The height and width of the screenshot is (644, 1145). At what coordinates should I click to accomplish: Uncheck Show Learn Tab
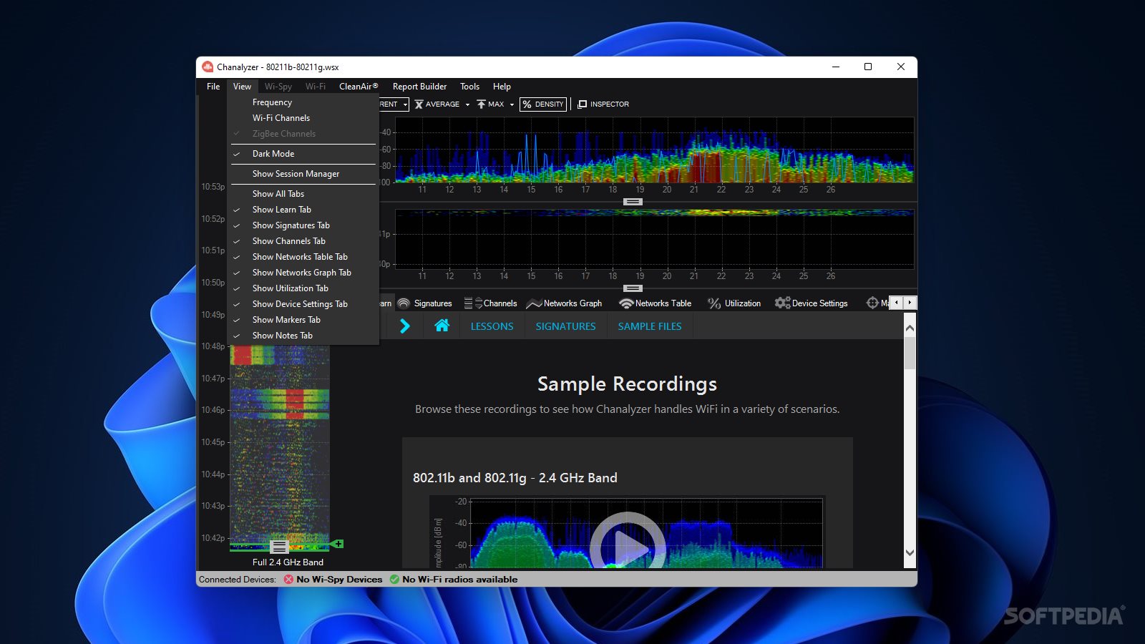303,210
